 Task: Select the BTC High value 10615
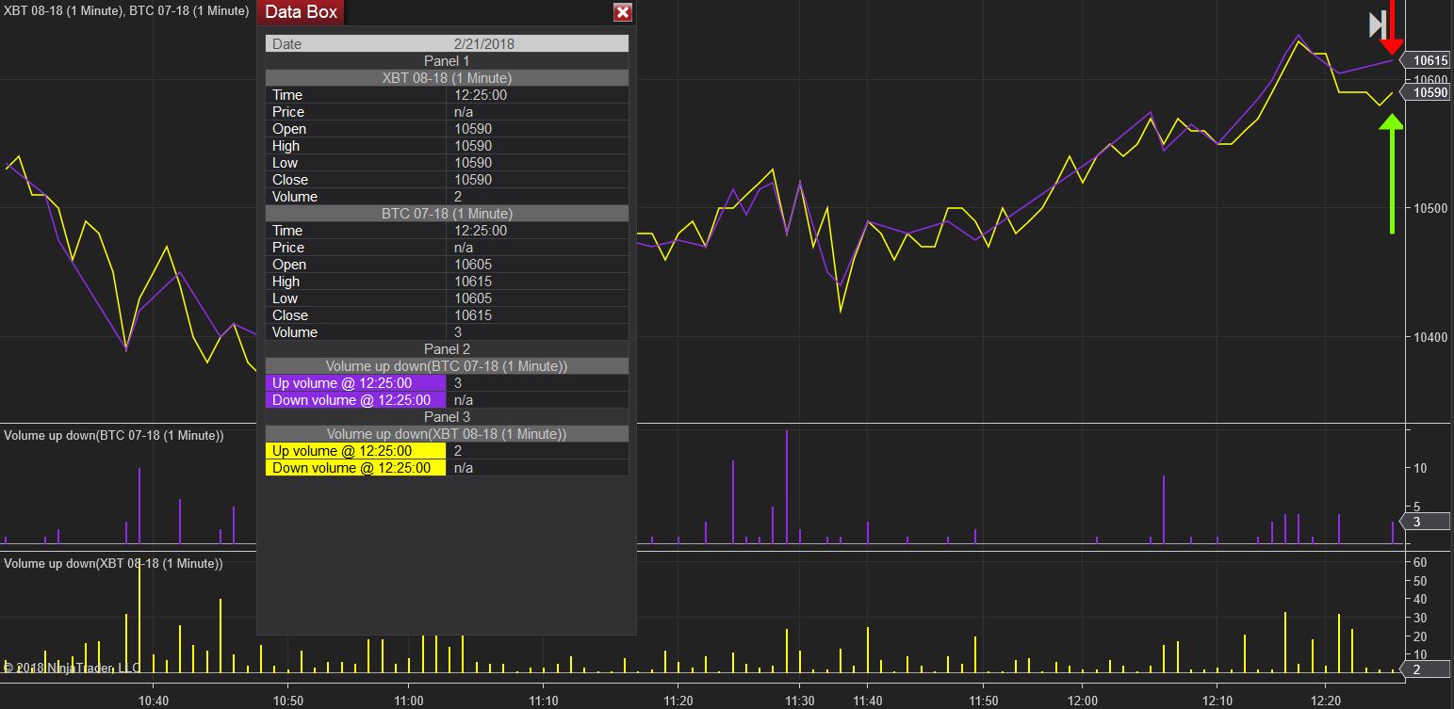pos(473,281)
